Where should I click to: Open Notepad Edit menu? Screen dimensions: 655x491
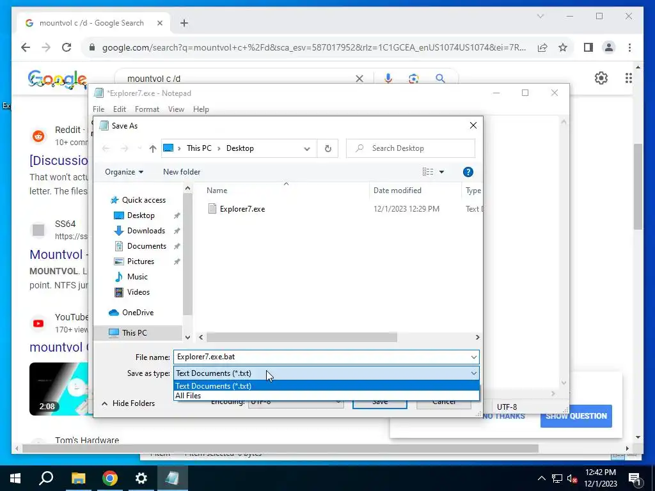coord(120,109)
